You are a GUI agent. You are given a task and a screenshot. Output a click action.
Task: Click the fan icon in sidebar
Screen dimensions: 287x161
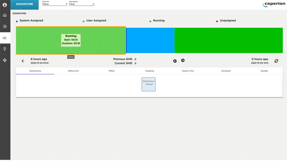pos(5,60)
